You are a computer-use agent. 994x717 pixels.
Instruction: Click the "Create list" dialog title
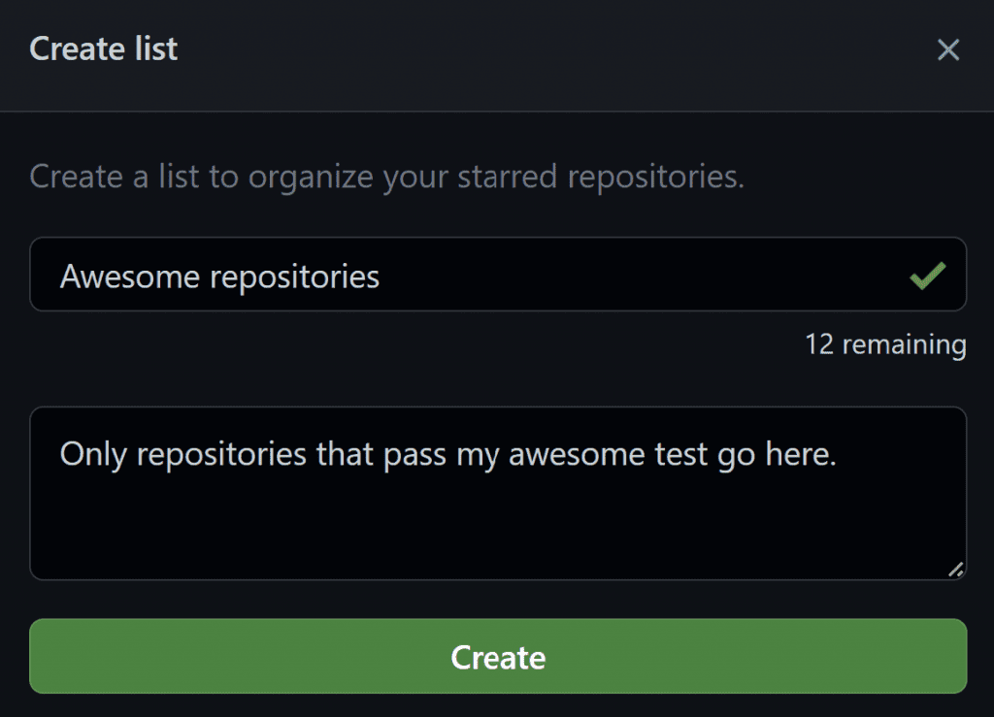104,49
